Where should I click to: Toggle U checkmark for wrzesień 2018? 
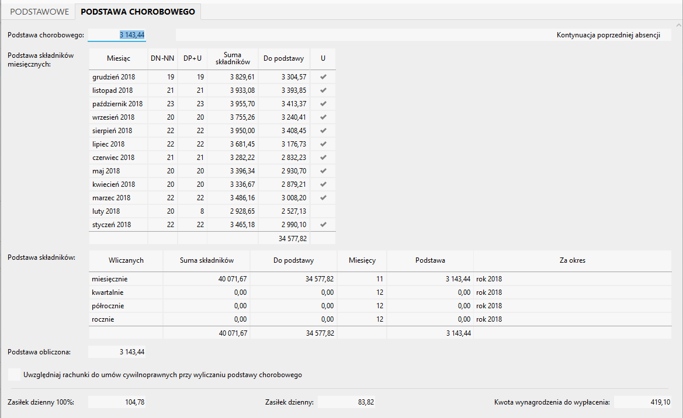pyautogui.click(x=323, y=117)
